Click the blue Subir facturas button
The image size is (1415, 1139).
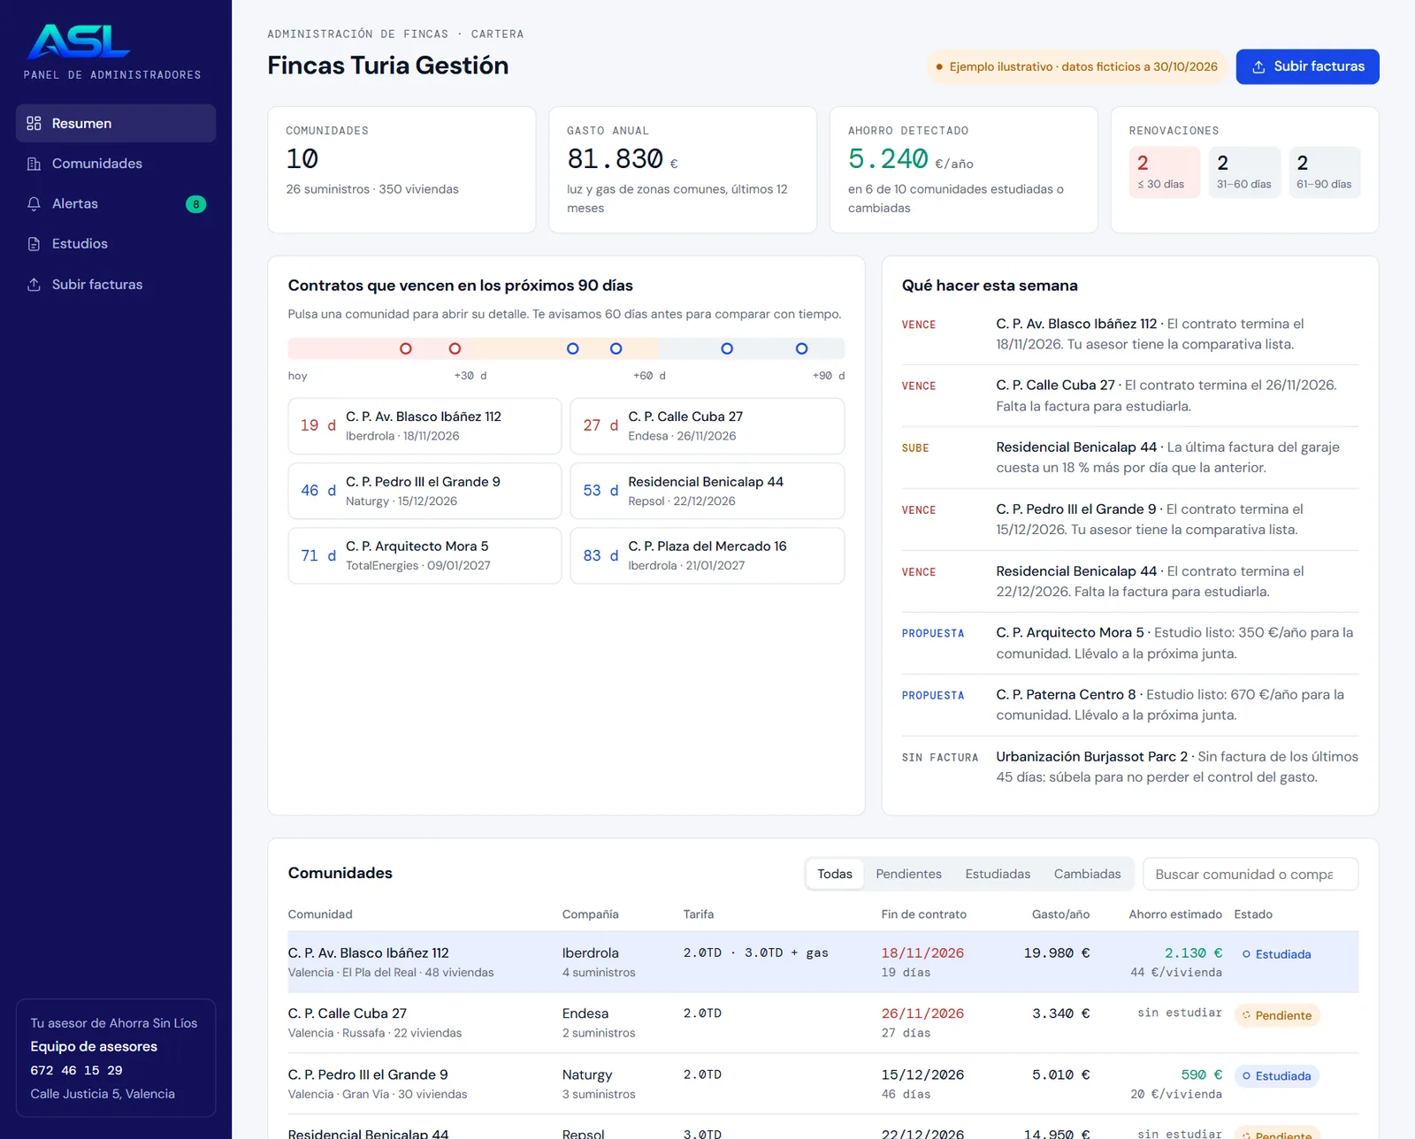click(x=1307, y=66)
